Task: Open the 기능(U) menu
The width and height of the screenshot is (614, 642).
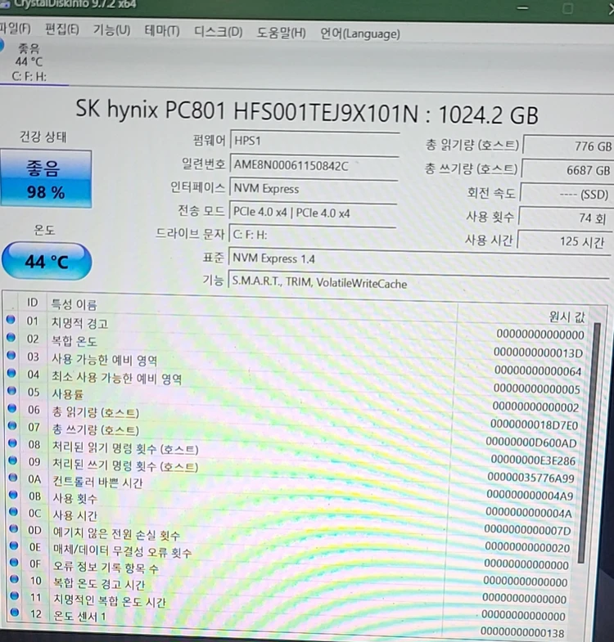Action: point(111,30)
